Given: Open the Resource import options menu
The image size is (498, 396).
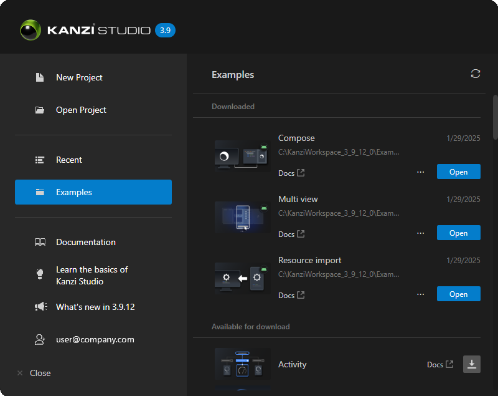Looking at the screenshot, I should [x=420, y=294].
